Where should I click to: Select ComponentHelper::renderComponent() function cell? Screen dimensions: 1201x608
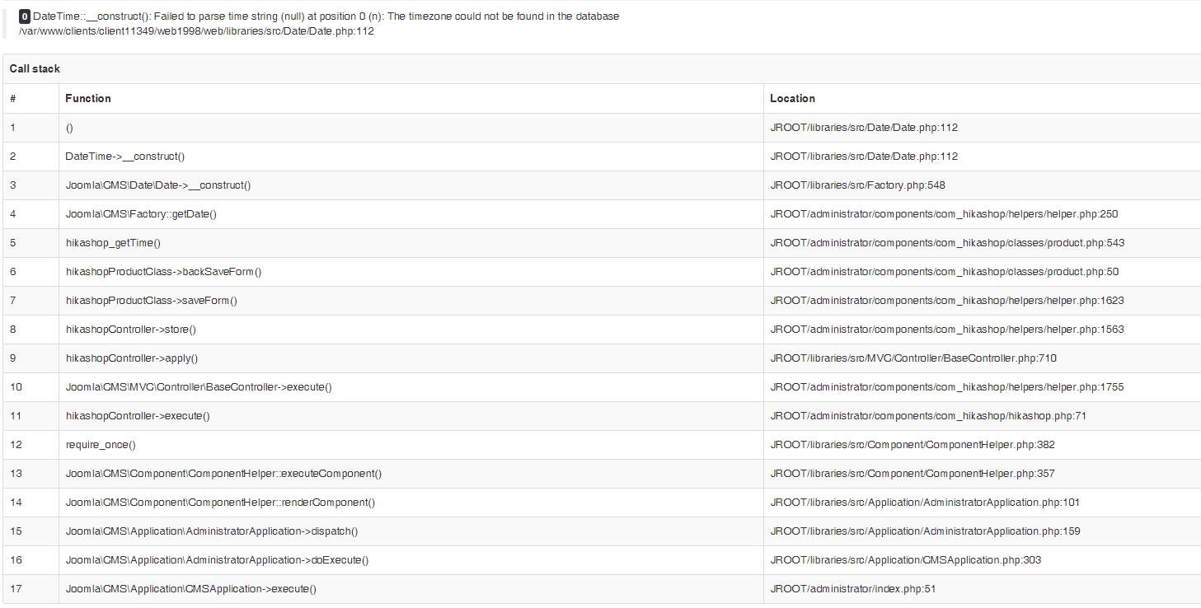(220, 503)
